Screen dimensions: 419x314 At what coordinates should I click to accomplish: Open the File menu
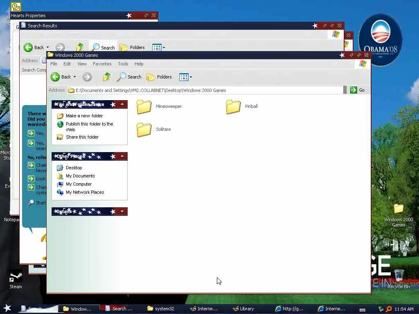coord(54,64)
